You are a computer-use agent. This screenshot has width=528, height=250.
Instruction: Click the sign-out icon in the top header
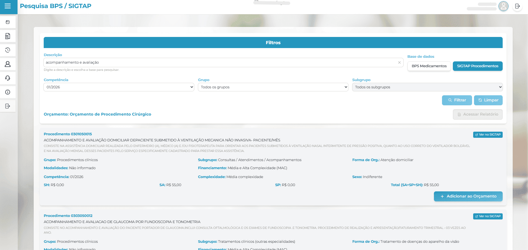(517, 6)
